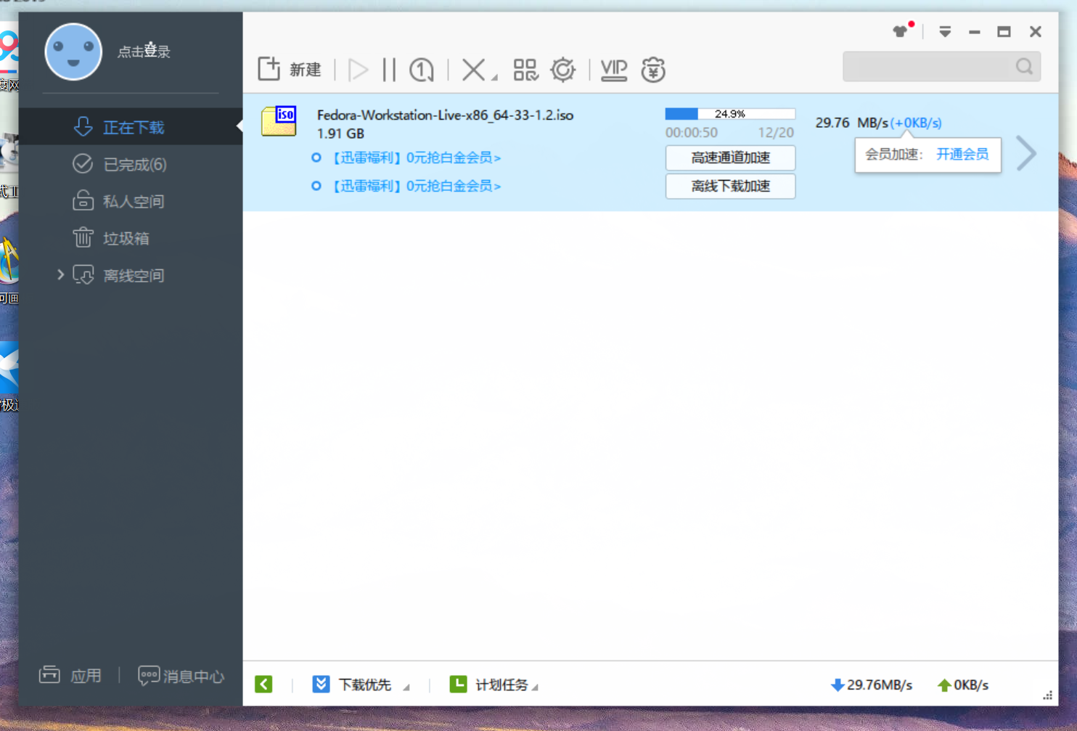Expand the 离线空间 tree item
1077x731 pixels.
pyautogui.click(x=61, y=274)
